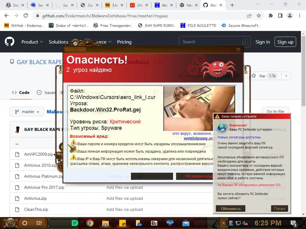Open 'GitHub - Enderma...' bookmark

(24, 26)
